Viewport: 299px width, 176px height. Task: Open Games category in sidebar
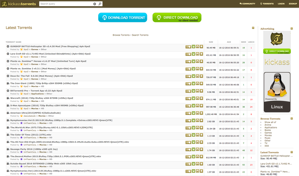click(268, 133)
